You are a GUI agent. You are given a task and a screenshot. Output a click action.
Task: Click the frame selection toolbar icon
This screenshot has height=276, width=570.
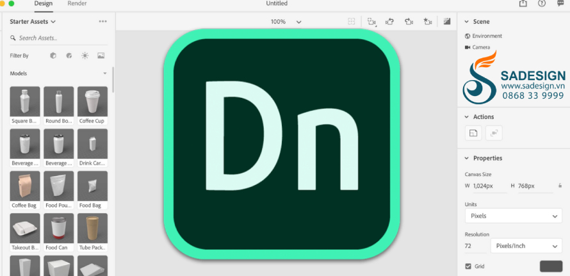[x=351, y=22]
